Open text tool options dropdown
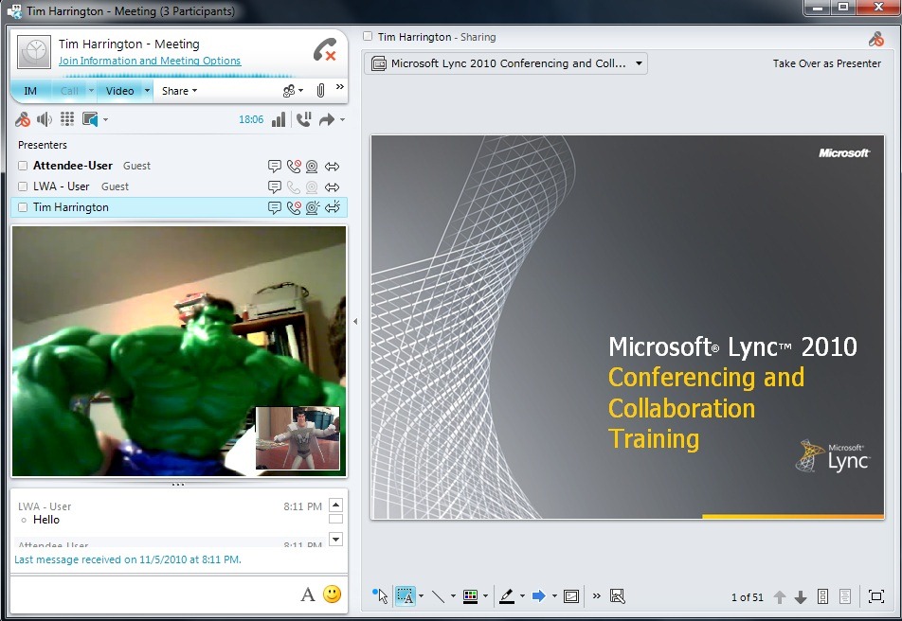 pos(421,595)
